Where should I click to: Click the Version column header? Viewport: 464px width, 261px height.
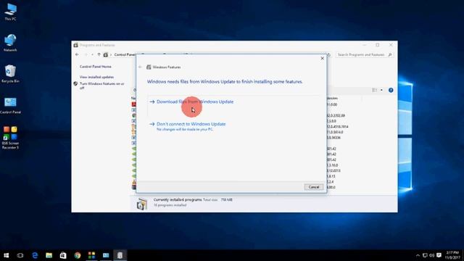coord(332,99)
